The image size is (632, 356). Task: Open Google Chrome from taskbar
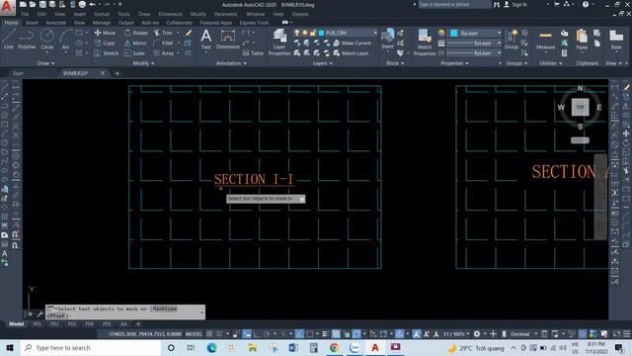(334, 347)
